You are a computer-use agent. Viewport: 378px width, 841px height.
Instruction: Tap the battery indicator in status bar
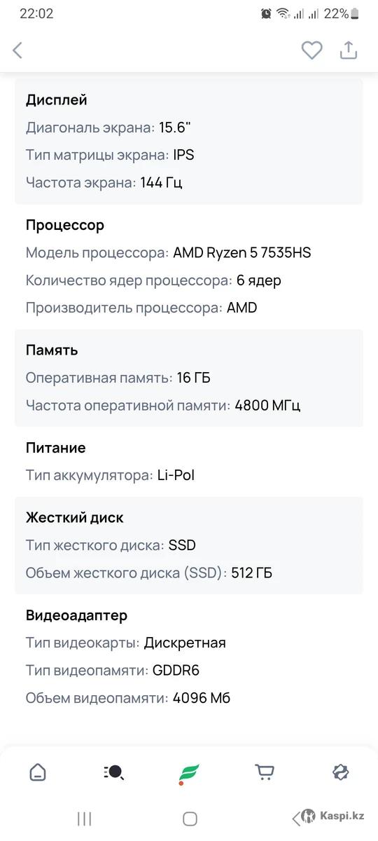tap(355, 13)
